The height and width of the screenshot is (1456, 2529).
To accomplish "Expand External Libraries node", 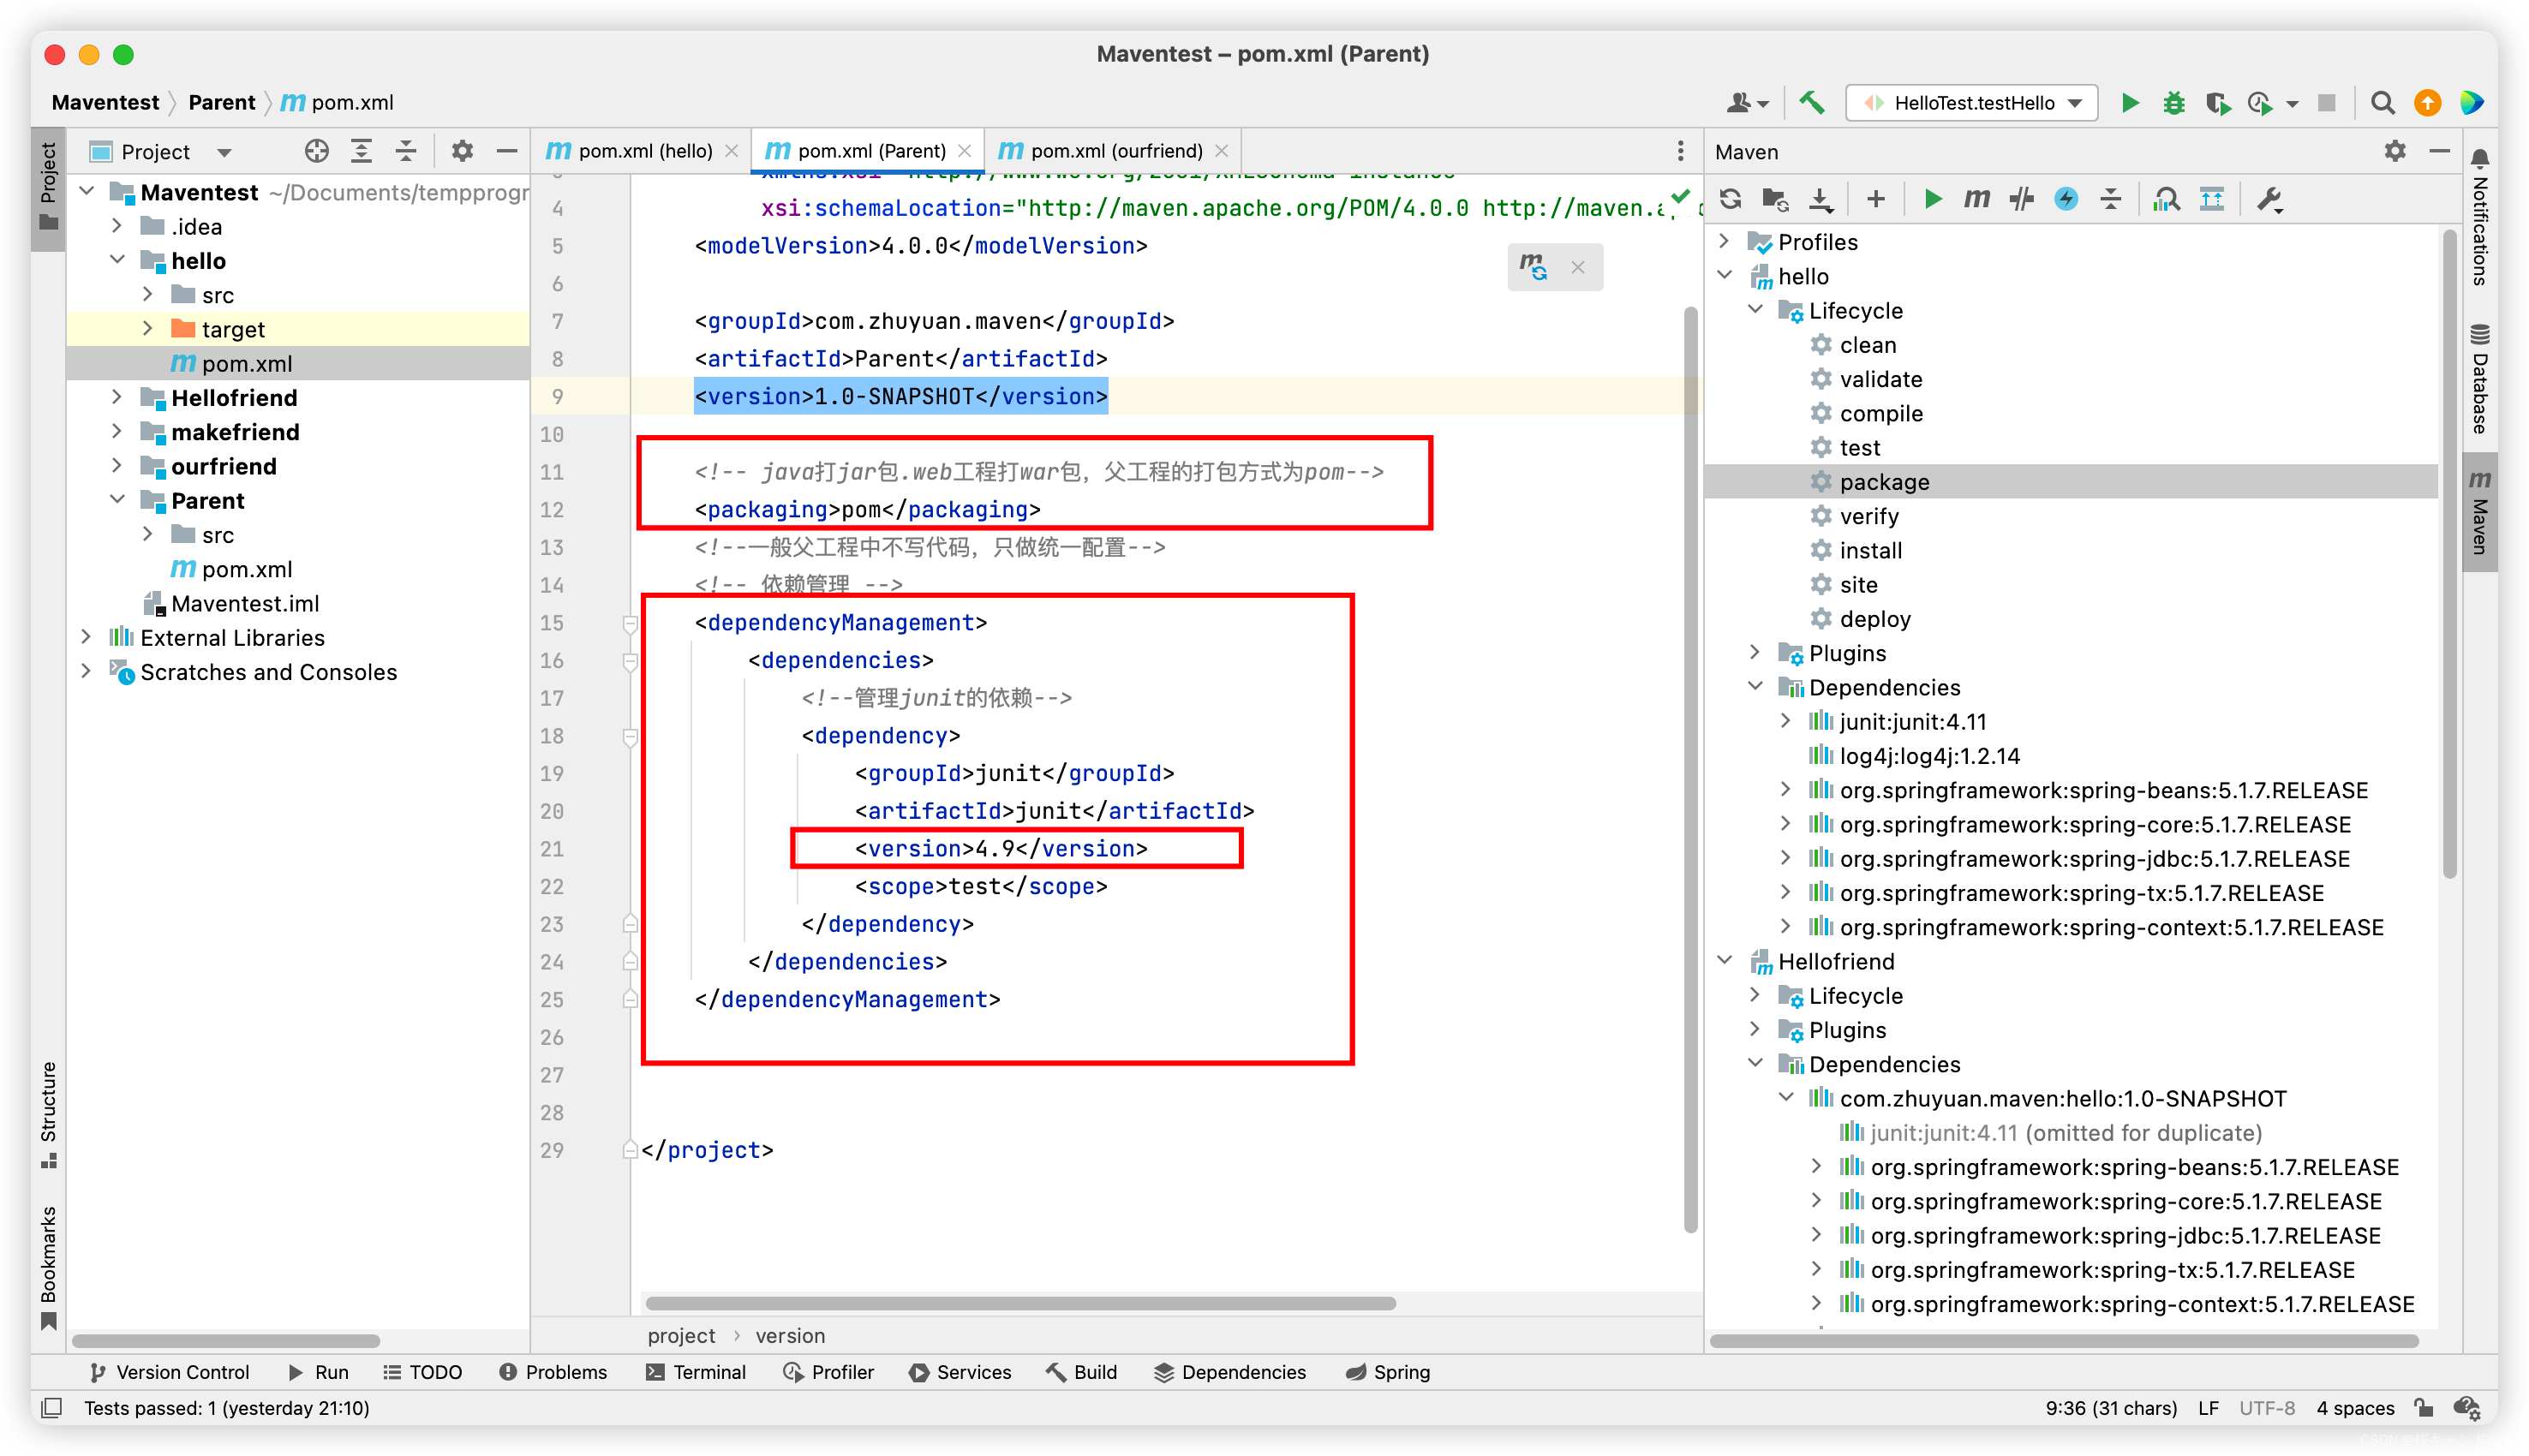I will [86, 637].
